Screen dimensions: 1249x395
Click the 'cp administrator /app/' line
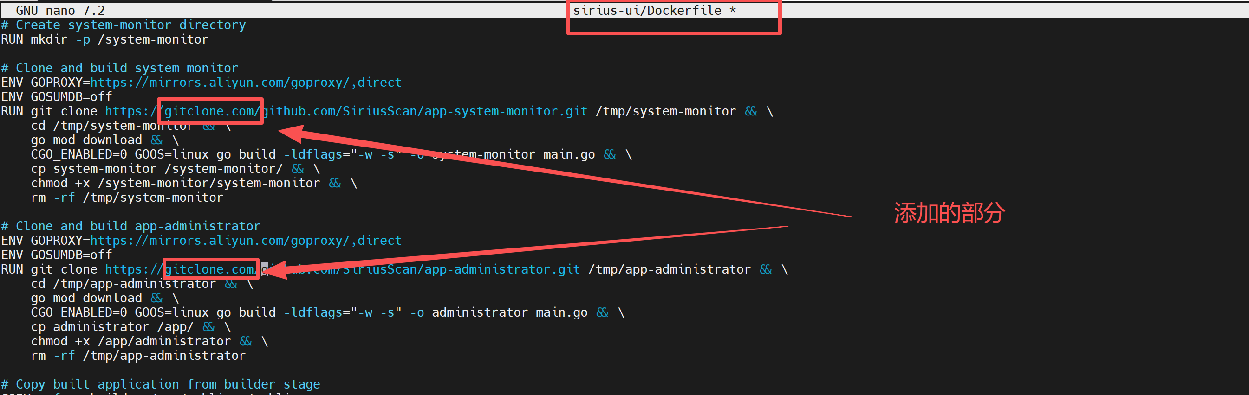[131, 327]
